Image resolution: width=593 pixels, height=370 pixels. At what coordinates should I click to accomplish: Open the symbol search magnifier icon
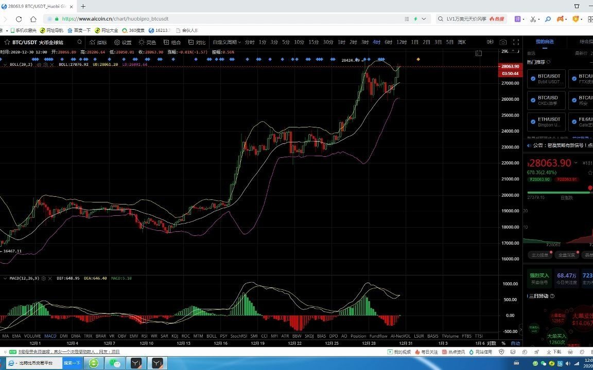click(x=79, y=42)
